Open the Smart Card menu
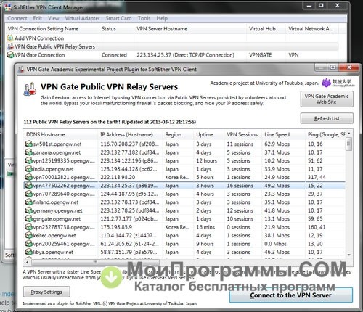The image size is (363, 312). [x=118, y=18]
